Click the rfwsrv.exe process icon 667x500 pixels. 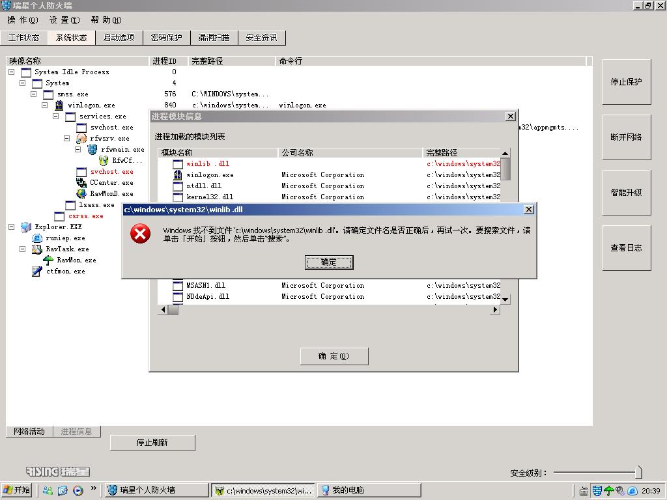coord(81,138)
